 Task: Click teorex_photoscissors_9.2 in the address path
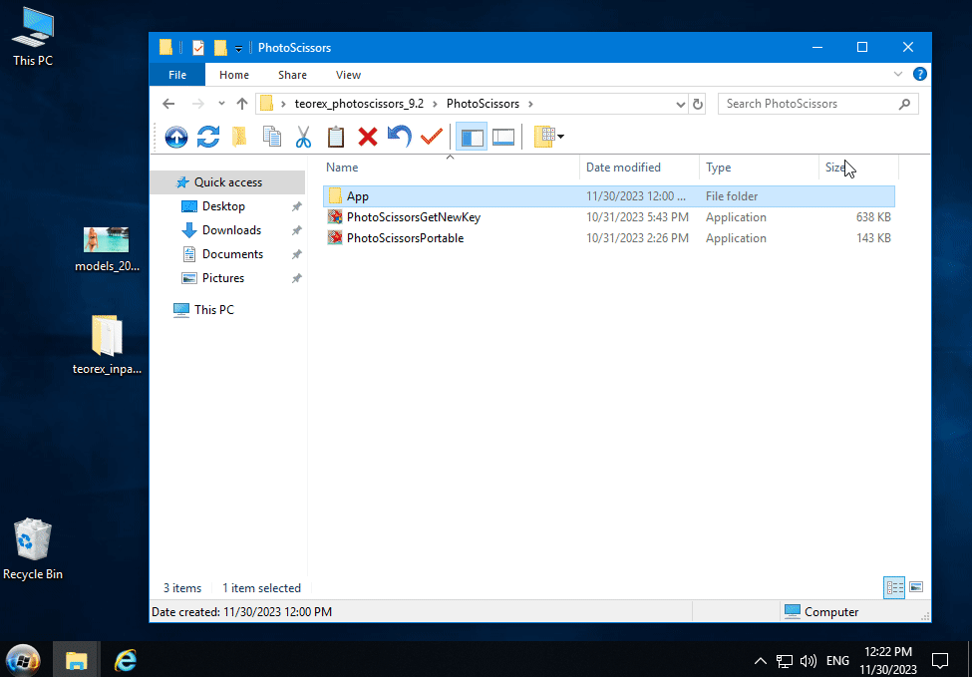(359, 104)
